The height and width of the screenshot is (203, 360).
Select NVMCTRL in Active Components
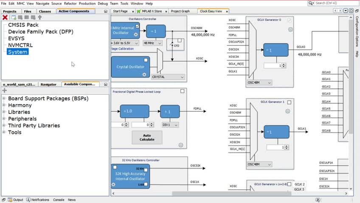click(x=20, y=45)
